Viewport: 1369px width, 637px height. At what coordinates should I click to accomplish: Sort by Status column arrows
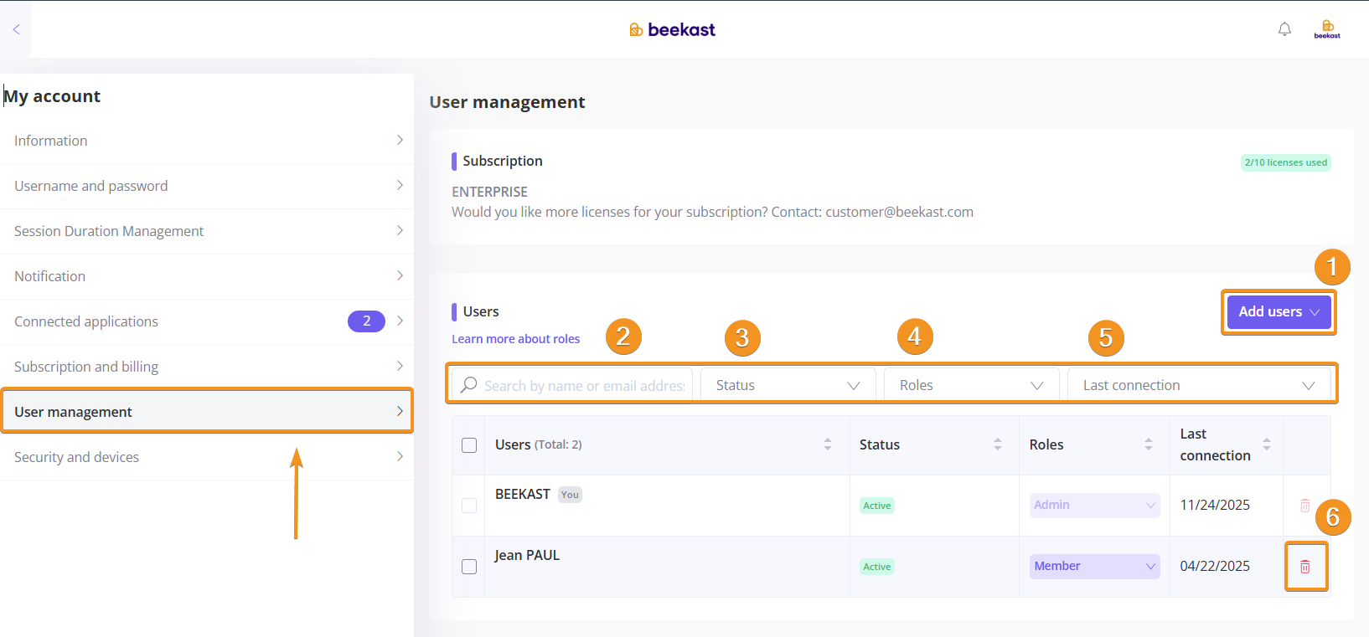tap(997, 444)
